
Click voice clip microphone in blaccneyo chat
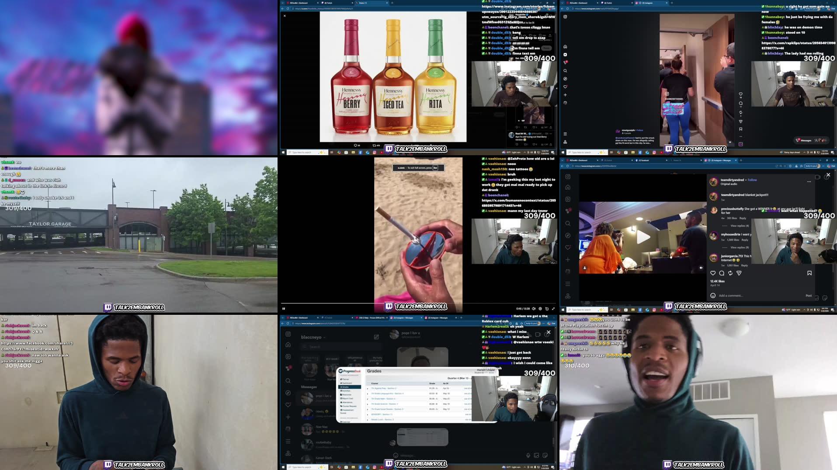point(528,455)
